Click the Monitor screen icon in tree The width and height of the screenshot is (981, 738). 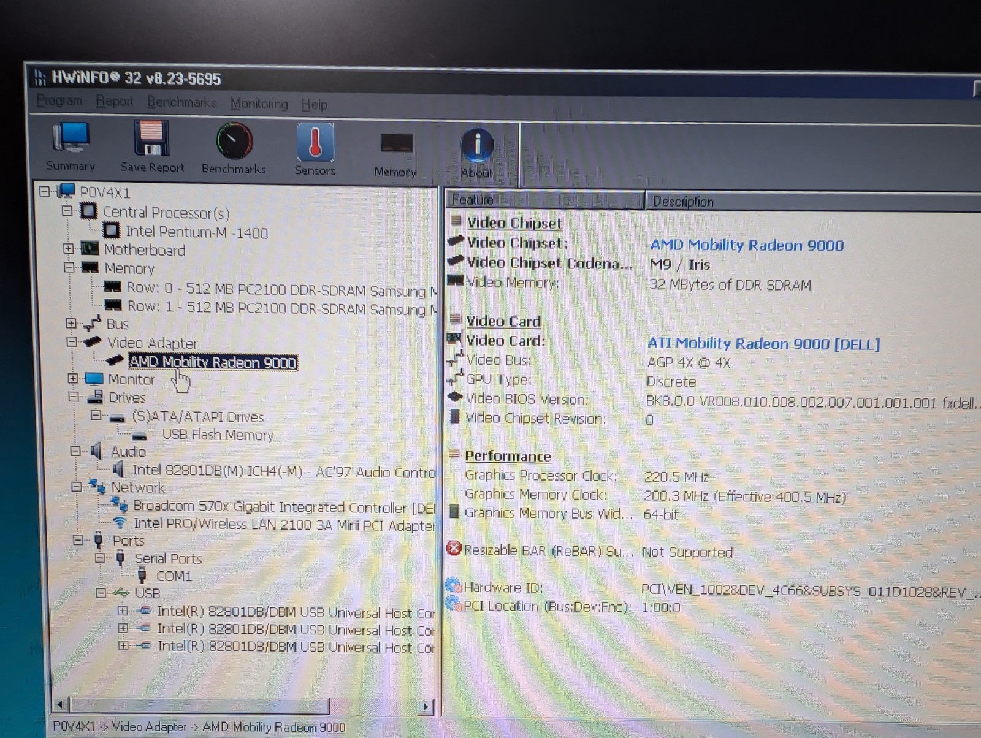pyautogui.click(x=94, y=378)
